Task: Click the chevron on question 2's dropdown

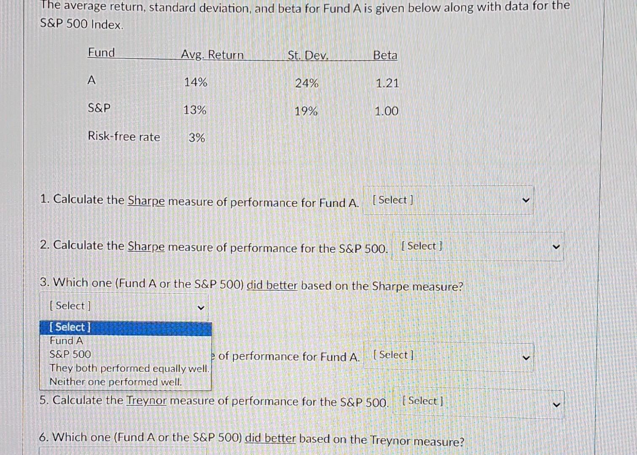Action: (x=556, y=246)
